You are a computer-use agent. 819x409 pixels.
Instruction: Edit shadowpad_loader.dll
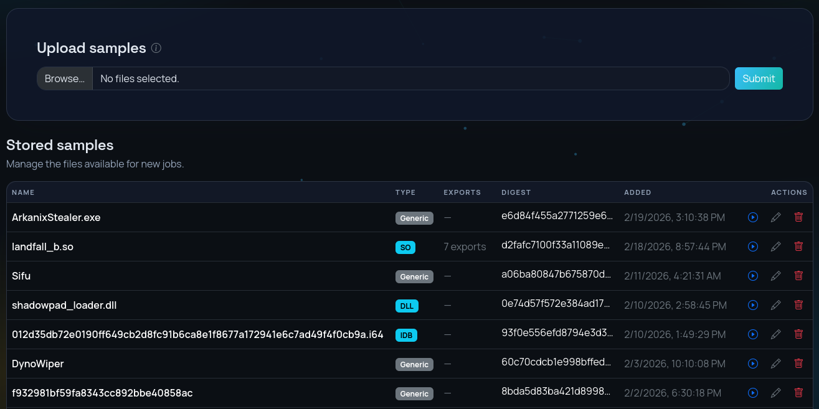coord(775,305)
